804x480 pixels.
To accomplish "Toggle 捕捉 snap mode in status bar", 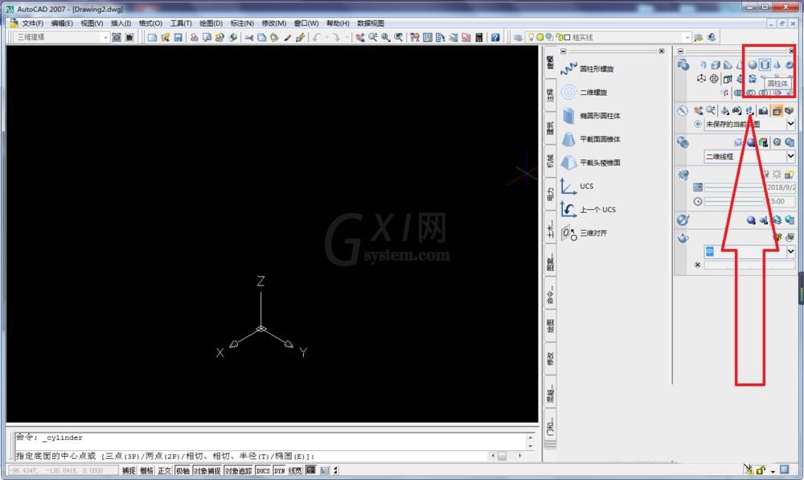I will click(x=129, y=470).
